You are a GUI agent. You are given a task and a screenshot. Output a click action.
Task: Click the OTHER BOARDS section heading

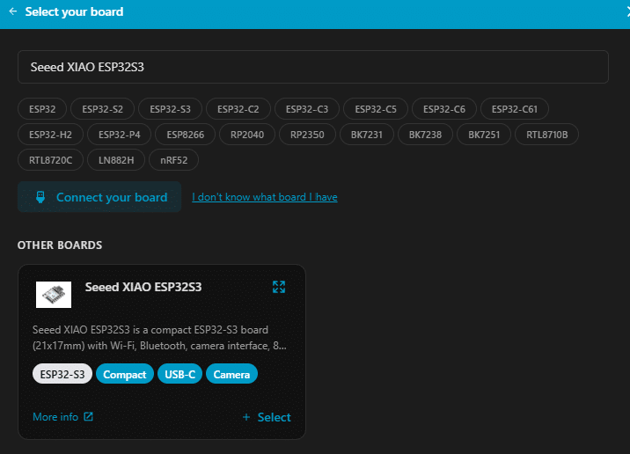point(60,245)
